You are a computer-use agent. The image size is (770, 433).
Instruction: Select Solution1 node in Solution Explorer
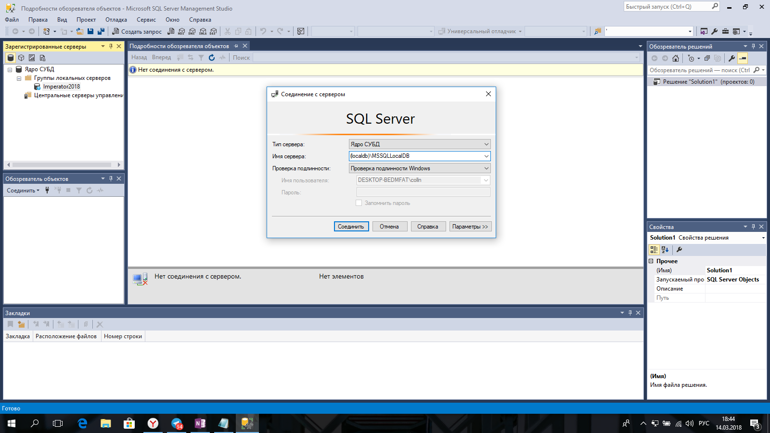708,82
